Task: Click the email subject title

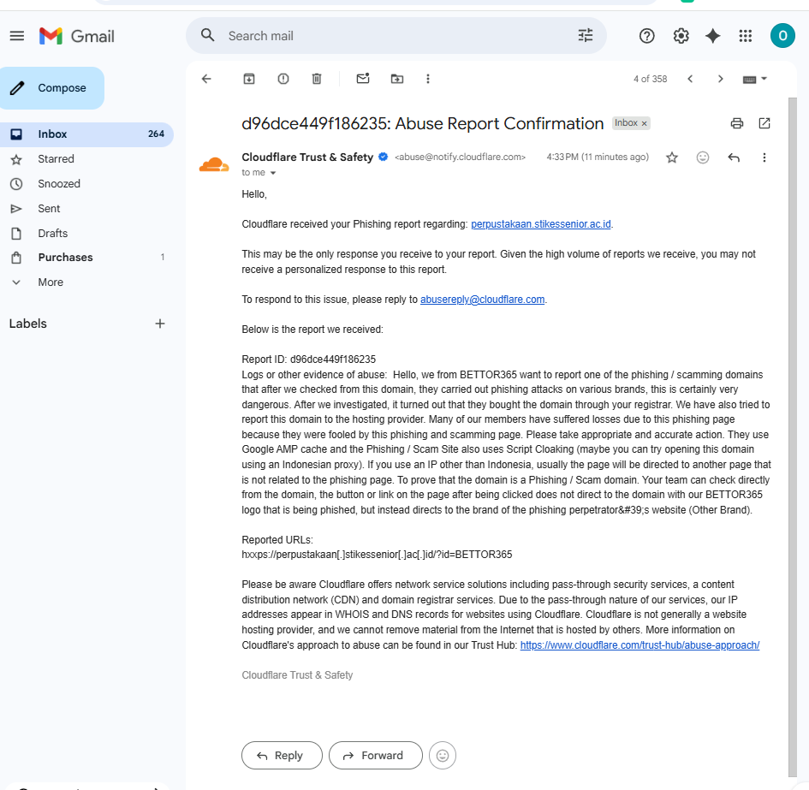Action: [423, 123]
